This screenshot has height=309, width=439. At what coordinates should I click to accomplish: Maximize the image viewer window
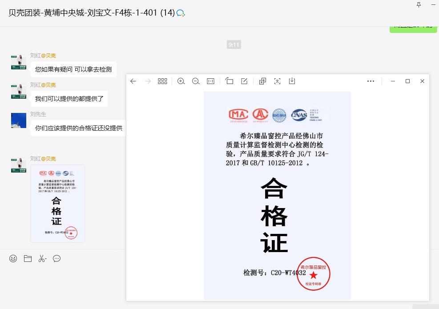(407, 81)
